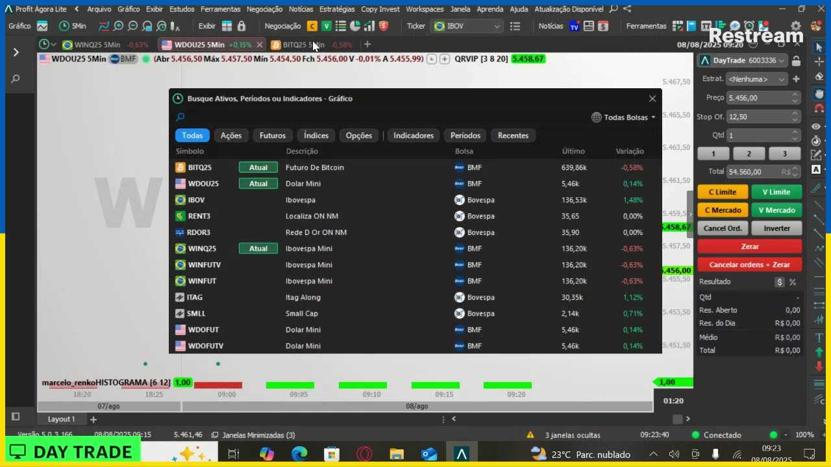
Task: Click the search icon in the menu bar
Action: pyautogui.click(x=614, y=9)
